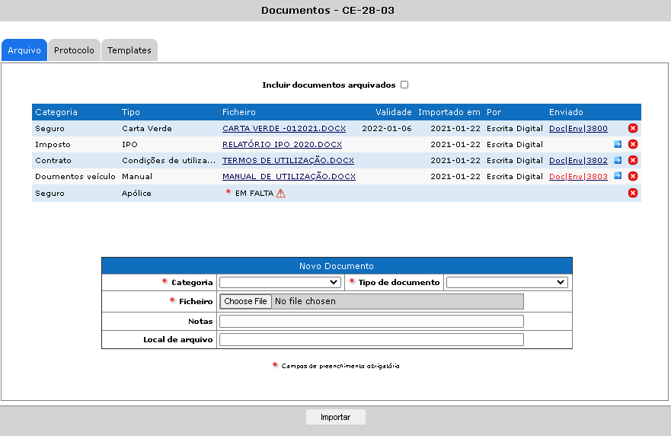Click blue send arrow for IPO row
The width and height of the screenshot is (671, 436).
coord(618,145)
